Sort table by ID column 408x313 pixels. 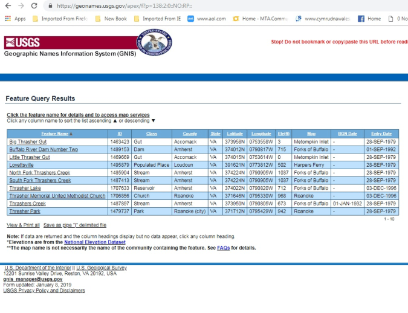coord(120,134)
